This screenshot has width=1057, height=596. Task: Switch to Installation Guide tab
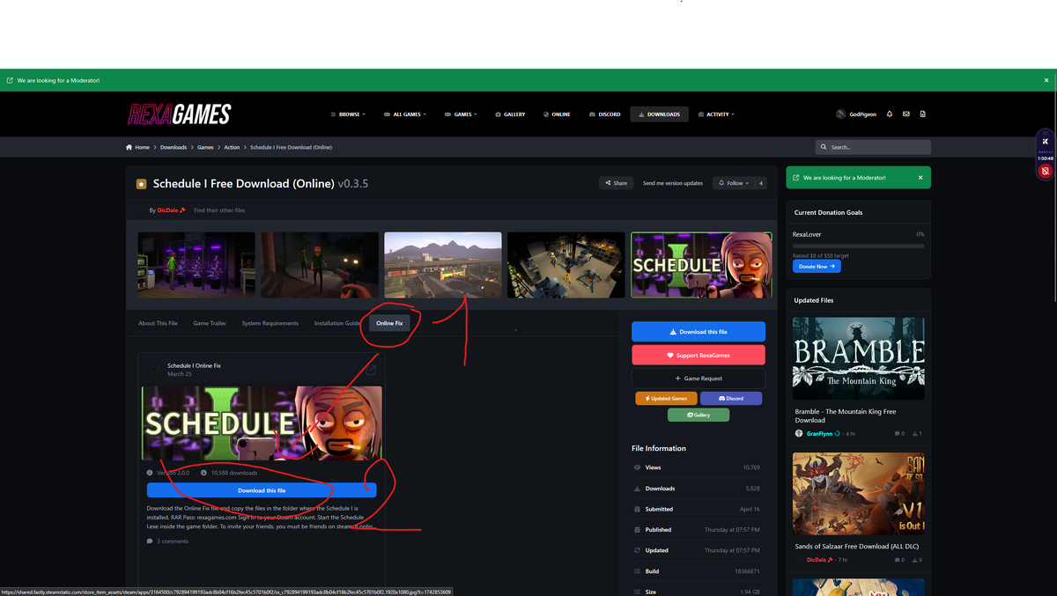point(337,323)
